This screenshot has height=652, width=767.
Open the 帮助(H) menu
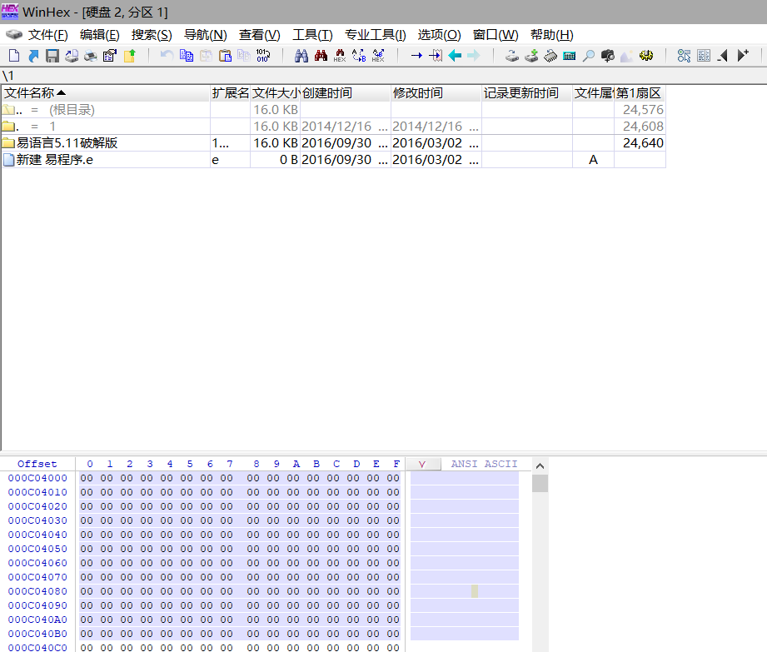click(552, 35)
